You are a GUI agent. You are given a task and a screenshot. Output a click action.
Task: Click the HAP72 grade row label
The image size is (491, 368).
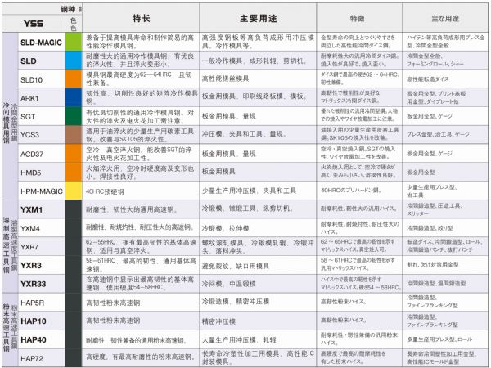pyautogui.click(x=33, y=357)
